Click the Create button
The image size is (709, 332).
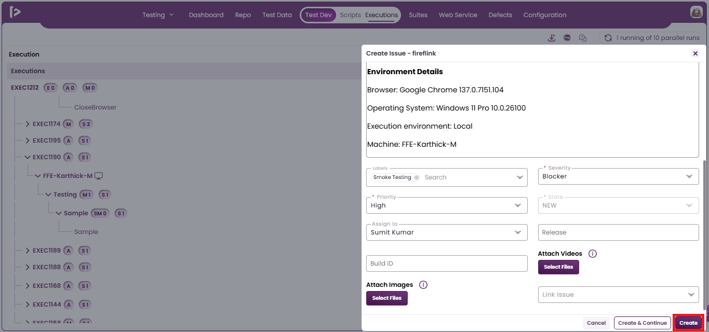coord(688,323)
